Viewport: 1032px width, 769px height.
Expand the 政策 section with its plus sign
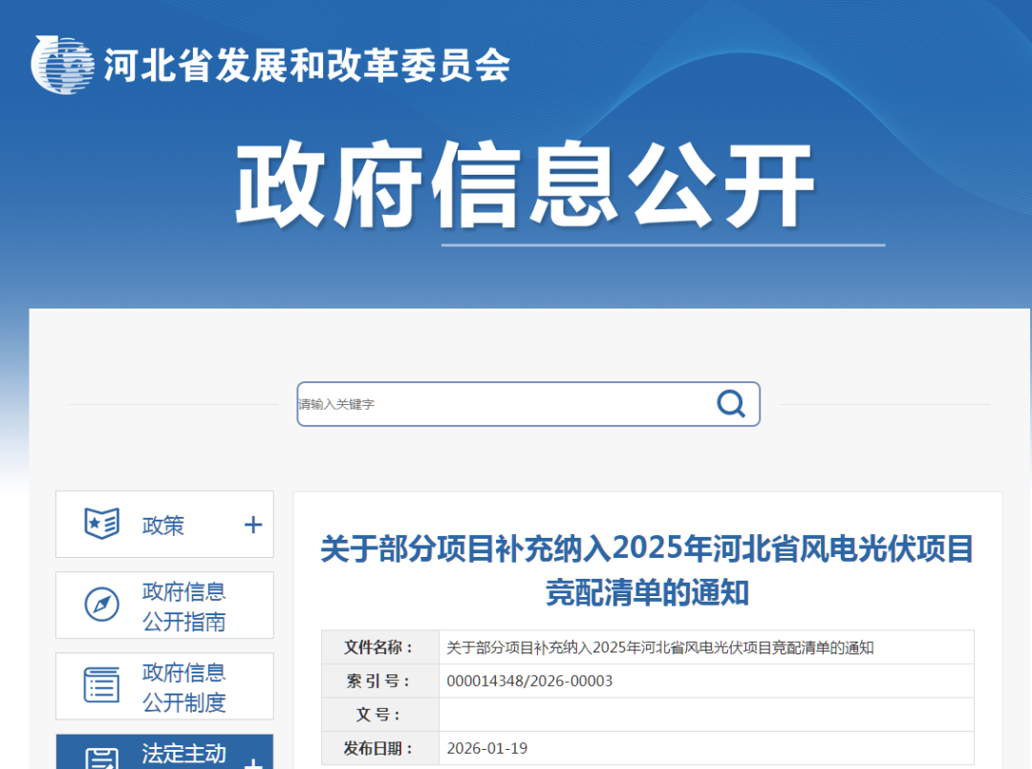(x=252, y=523)
